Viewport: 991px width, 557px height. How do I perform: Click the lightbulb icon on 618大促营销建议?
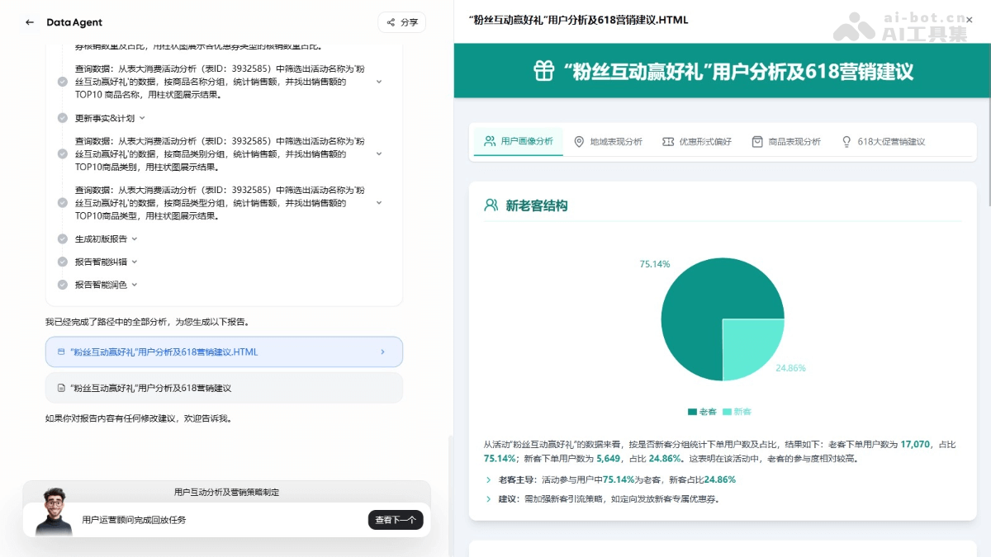[x=845, y=141]
